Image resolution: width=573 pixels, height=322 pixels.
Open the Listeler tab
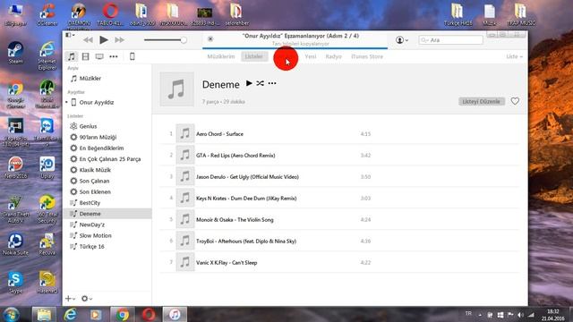click(254, 56)
